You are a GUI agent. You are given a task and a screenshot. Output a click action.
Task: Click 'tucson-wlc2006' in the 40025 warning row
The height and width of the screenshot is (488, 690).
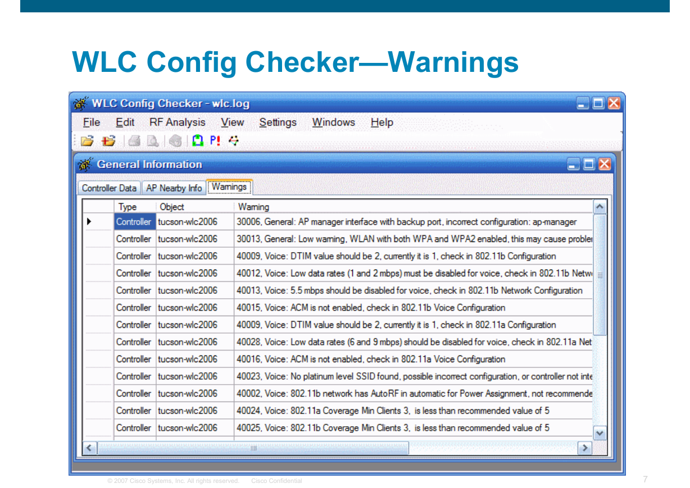(x=195, y=428)
